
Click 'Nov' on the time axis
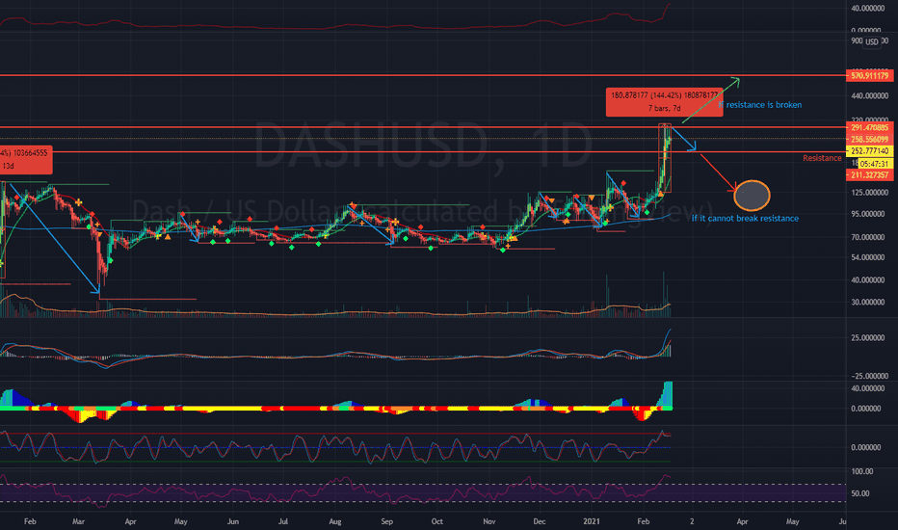click(x=489, y=521)
